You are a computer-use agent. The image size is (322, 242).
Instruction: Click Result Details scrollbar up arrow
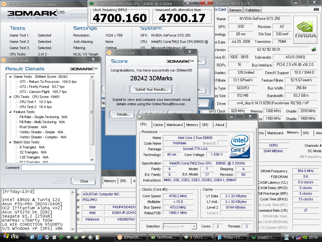[x=92, y=77]
